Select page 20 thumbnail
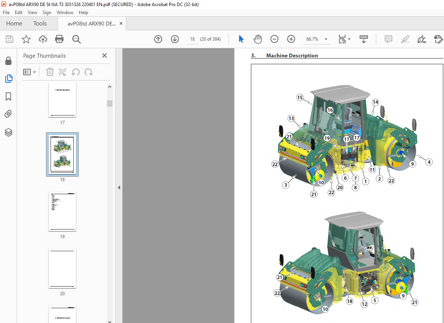444x323 pixels. 62,268
